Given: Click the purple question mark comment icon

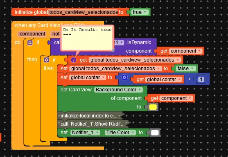Looking at the screenshot, I should click(x=74, y=60).
